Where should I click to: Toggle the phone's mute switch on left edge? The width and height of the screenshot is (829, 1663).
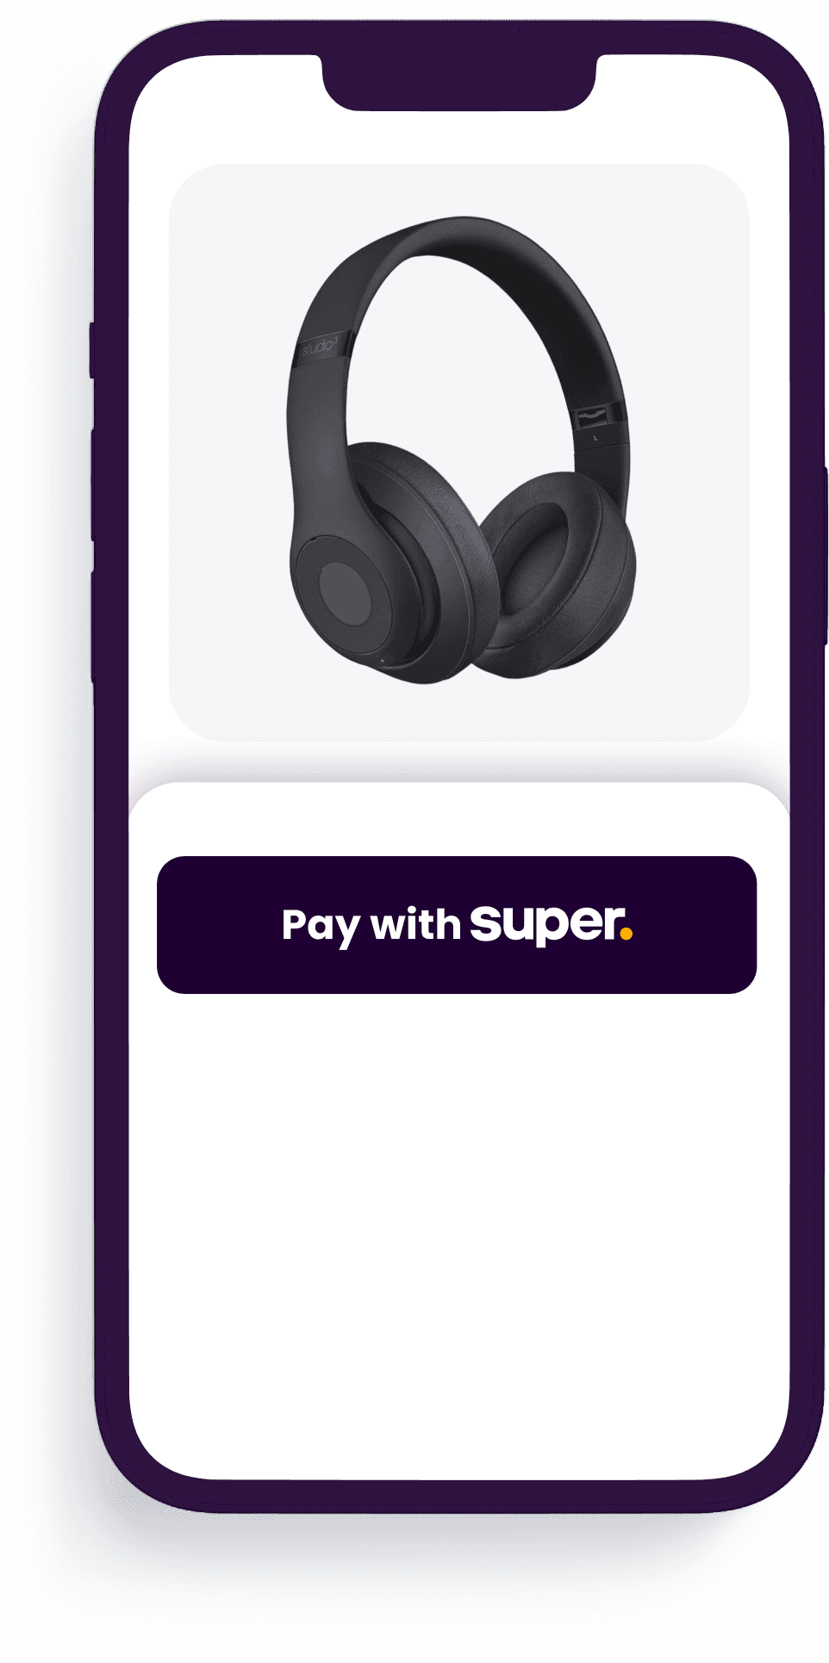coord(91,349)
